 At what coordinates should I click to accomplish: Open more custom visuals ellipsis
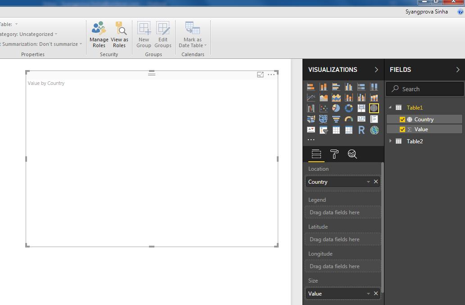[311, 139]
